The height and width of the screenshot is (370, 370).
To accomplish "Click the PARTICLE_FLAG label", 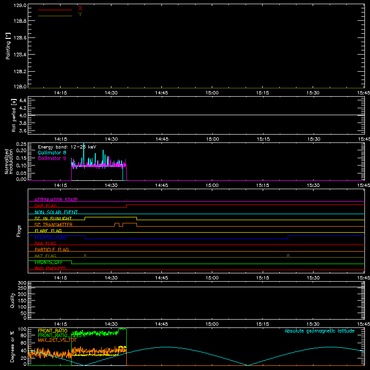I will [52, 249].
